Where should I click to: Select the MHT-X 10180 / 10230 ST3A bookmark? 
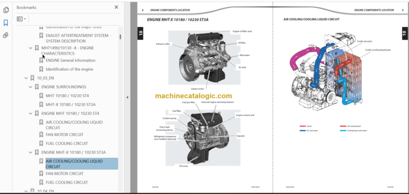click(x=71, y=105)
